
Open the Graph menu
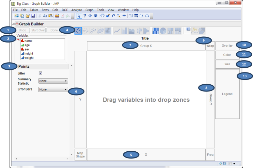point(90,10)
